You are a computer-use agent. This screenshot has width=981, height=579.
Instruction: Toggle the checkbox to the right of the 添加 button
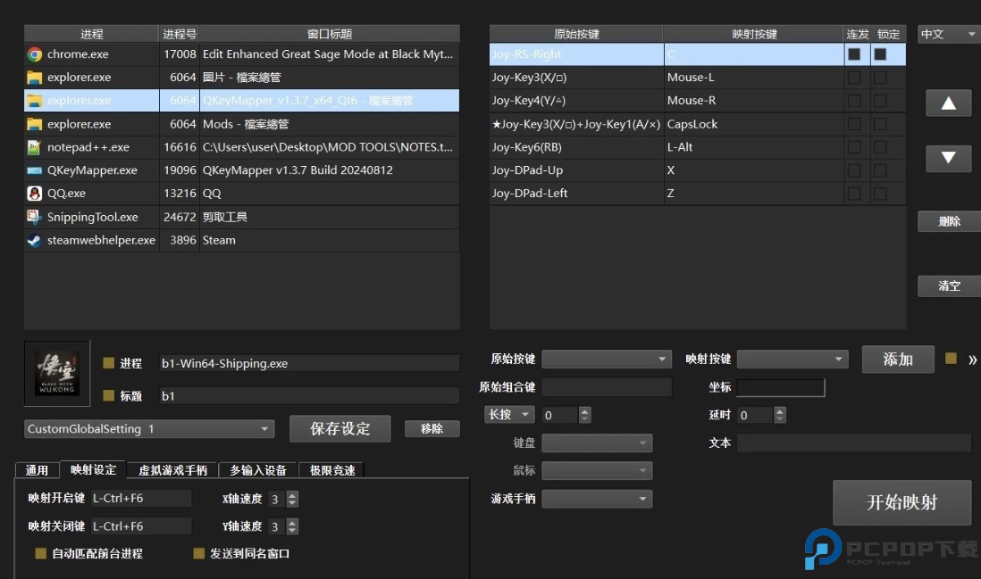(951, 359)
